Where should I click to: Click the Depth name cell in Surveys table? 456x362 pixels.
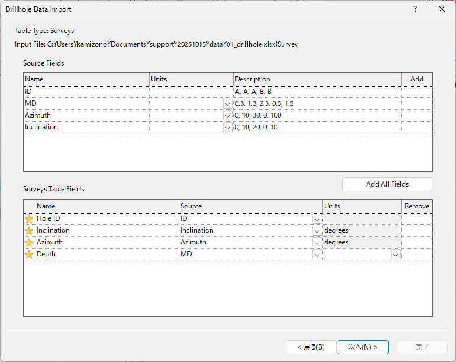pos(106,255)
